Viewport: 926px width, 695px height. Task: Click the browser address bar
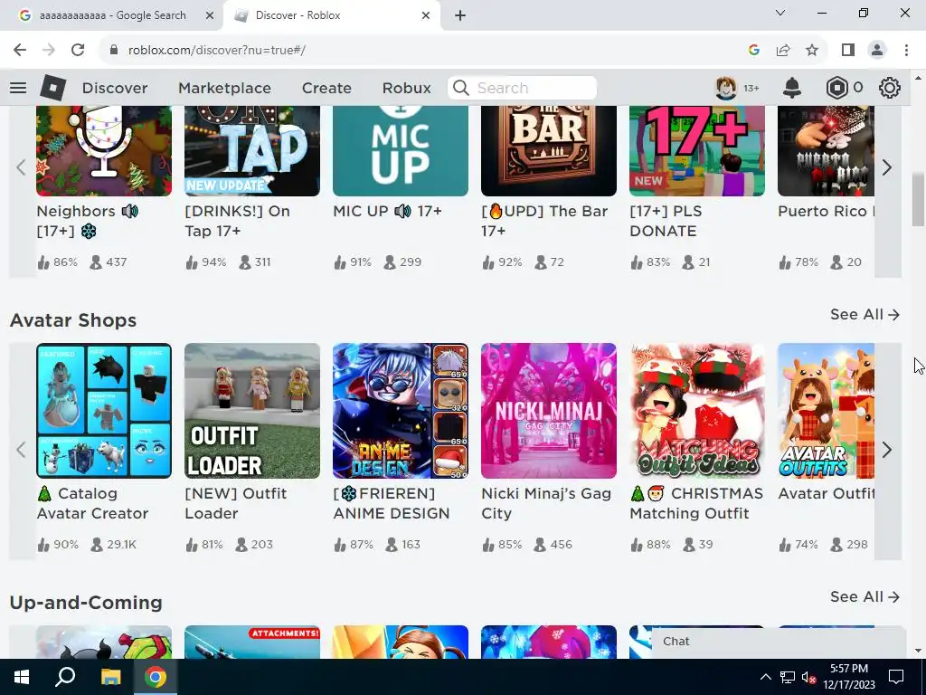coord(425,51)
